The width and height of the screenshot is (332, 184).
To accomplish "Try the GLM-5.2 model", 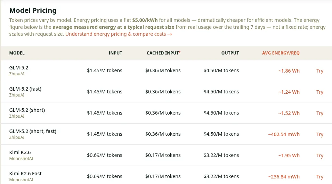I will click(320, 71).
